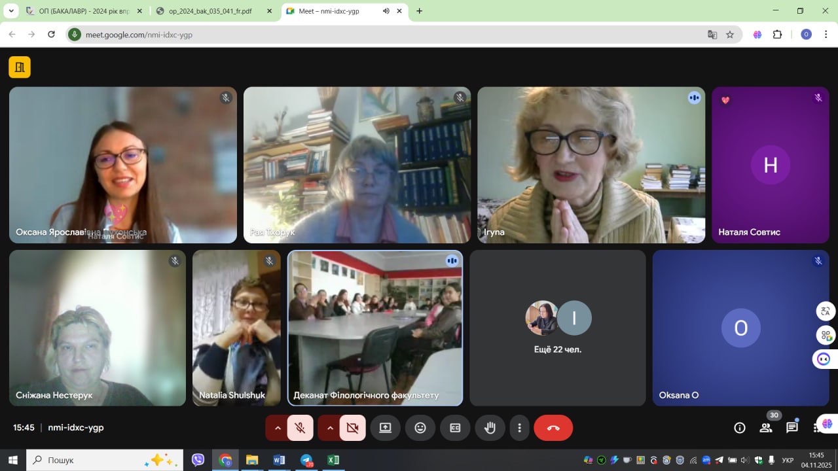
Task: Expand audio settings arrow beside microphone
Action: coord(278,428)
